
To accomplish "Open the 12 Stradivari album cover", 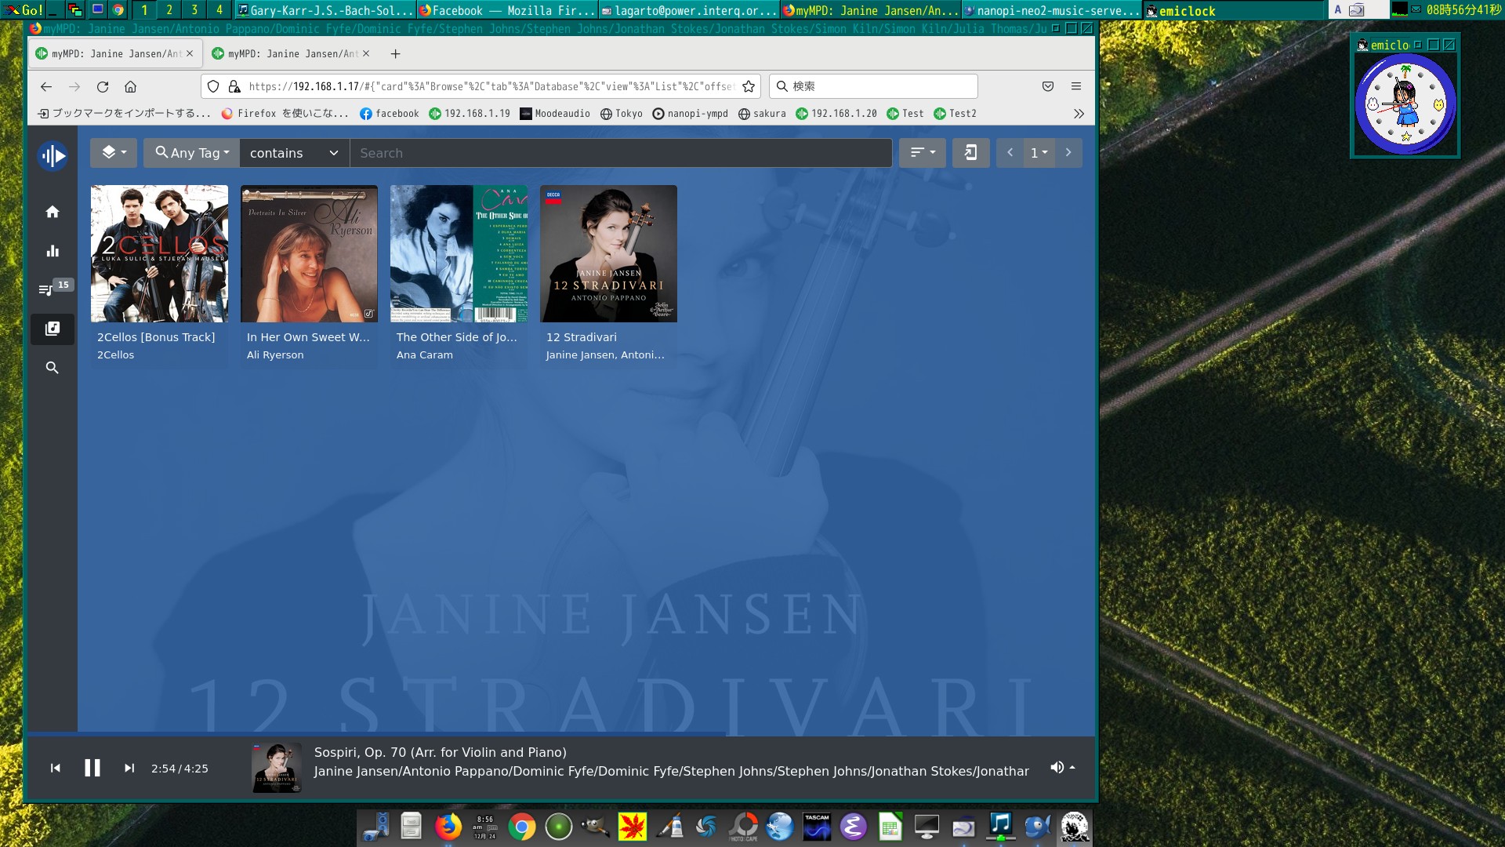I will (x=608, y=254).
